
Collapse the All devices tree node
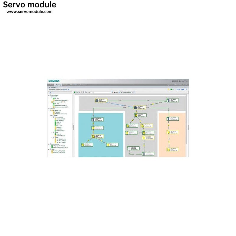coord(50,110)
